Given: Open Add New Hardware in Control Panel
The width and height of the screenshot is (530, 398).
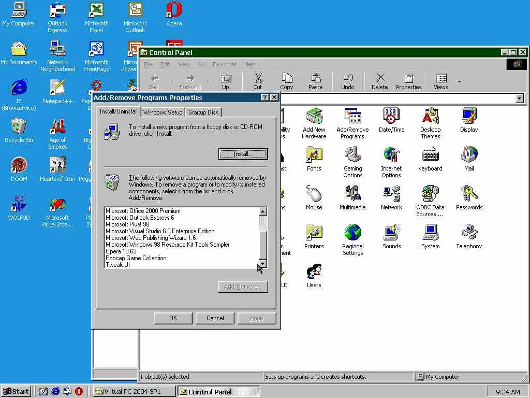Looking at the screenshot, I should point(314,123).
